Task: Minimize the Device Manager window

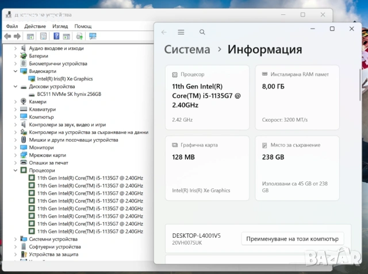Action: [x=283, y=15]
